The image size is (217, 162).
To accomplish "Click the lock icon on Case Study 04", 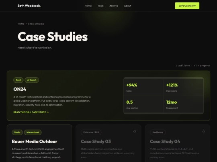I will pyautogui.click(x=203, y=131).
